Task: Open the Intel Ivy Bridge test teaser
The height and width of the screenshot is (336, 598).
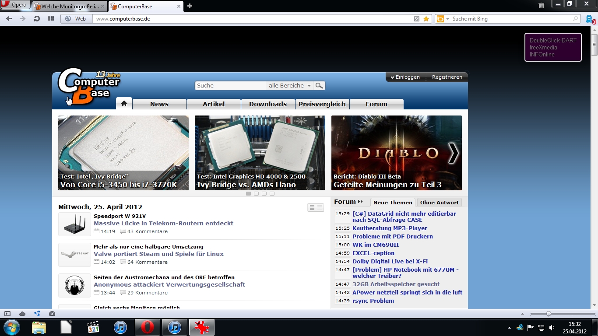Action: 123,153
